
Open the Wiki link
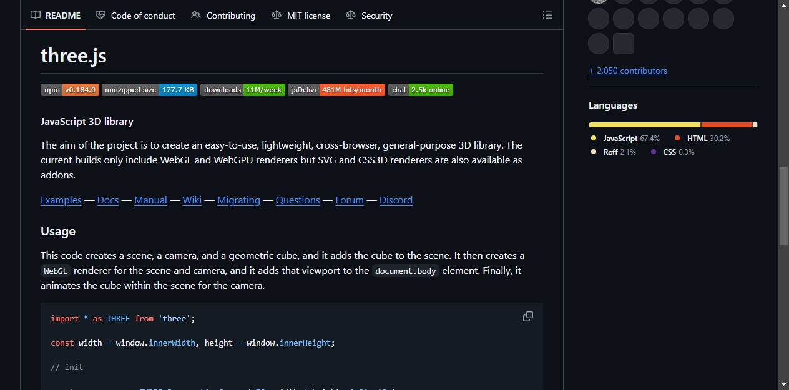point(192,200)
